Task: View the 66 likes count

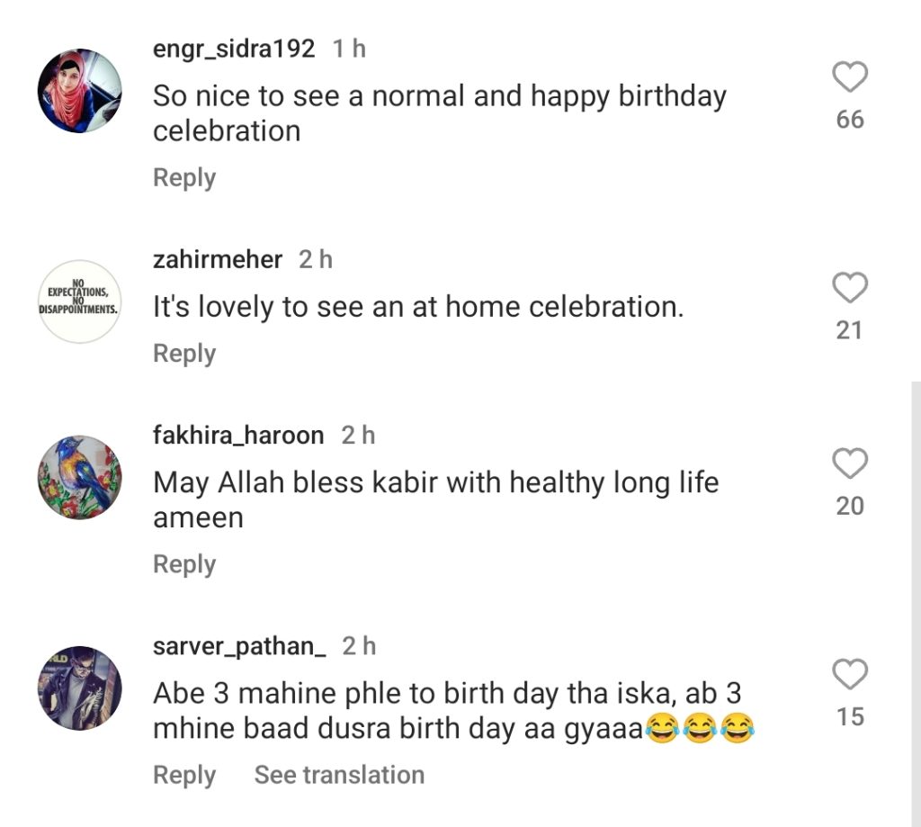Action: pos(849,120)
